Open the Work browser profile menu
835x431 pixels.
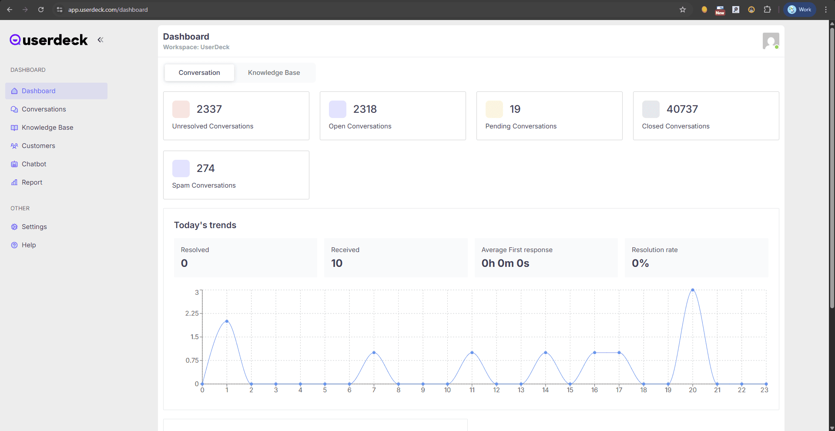(x=800, y=10)
